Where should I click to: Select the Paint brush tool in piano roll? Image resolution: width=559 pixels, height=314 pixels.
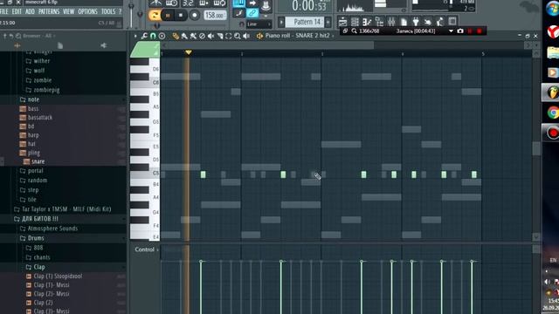coord(184,36)
